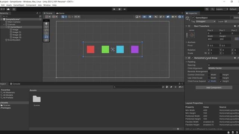This screenshot has height=134, width=239.
Task: Collapse the Canvas tree node
Action: coord(4,25)
